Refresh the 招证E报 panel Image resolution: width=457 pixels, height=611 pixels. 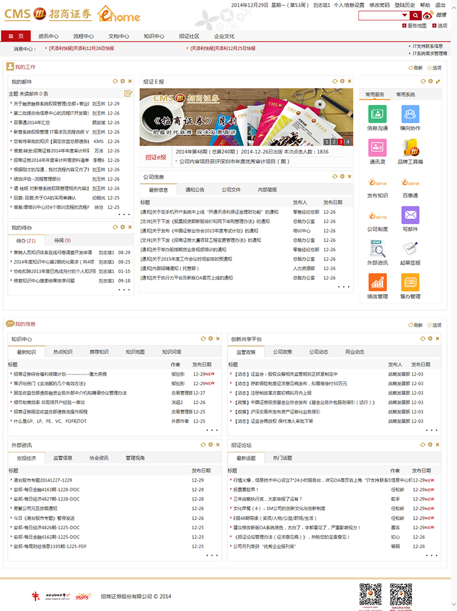coord(335,82)
